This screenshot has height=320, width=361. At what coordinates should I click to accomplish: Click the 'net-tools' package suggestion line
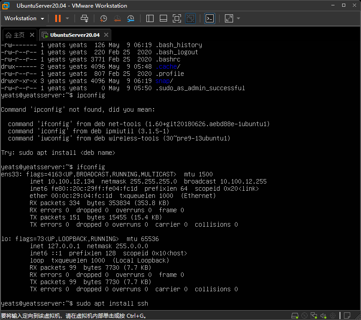[x=139, y=124]
